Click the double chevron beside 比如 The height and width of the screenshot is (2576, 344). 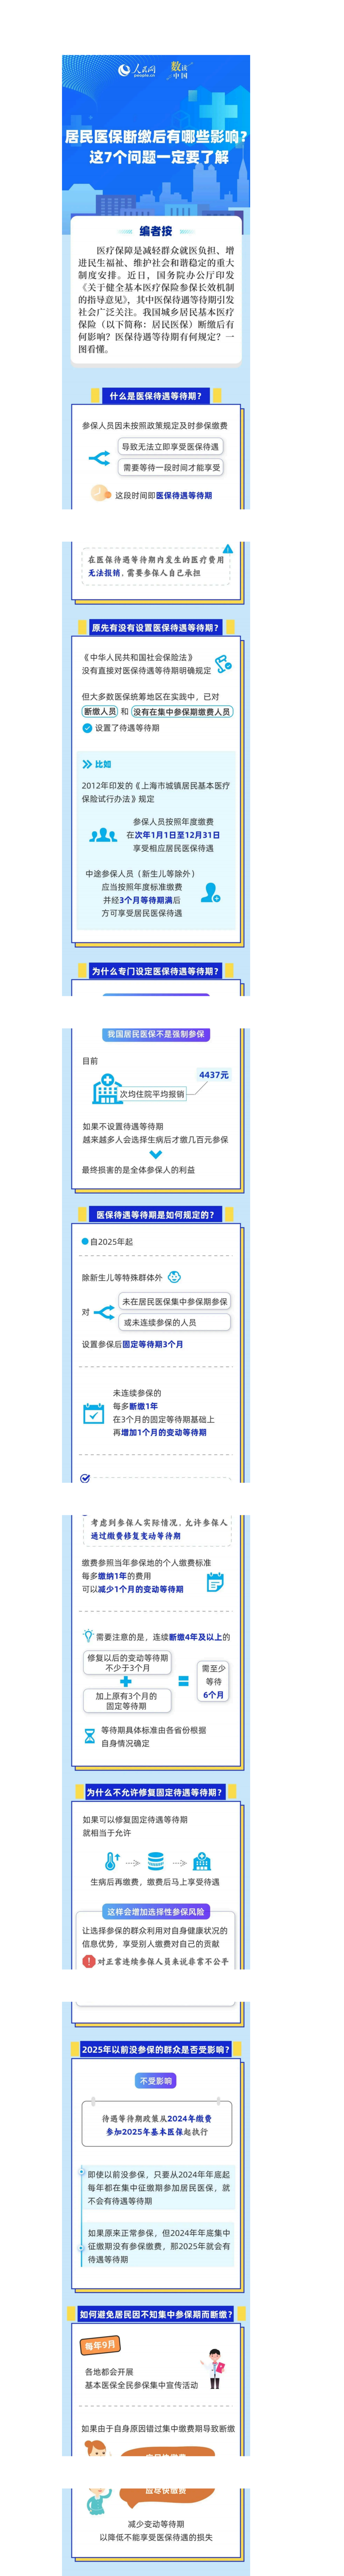tap(87, 764)
